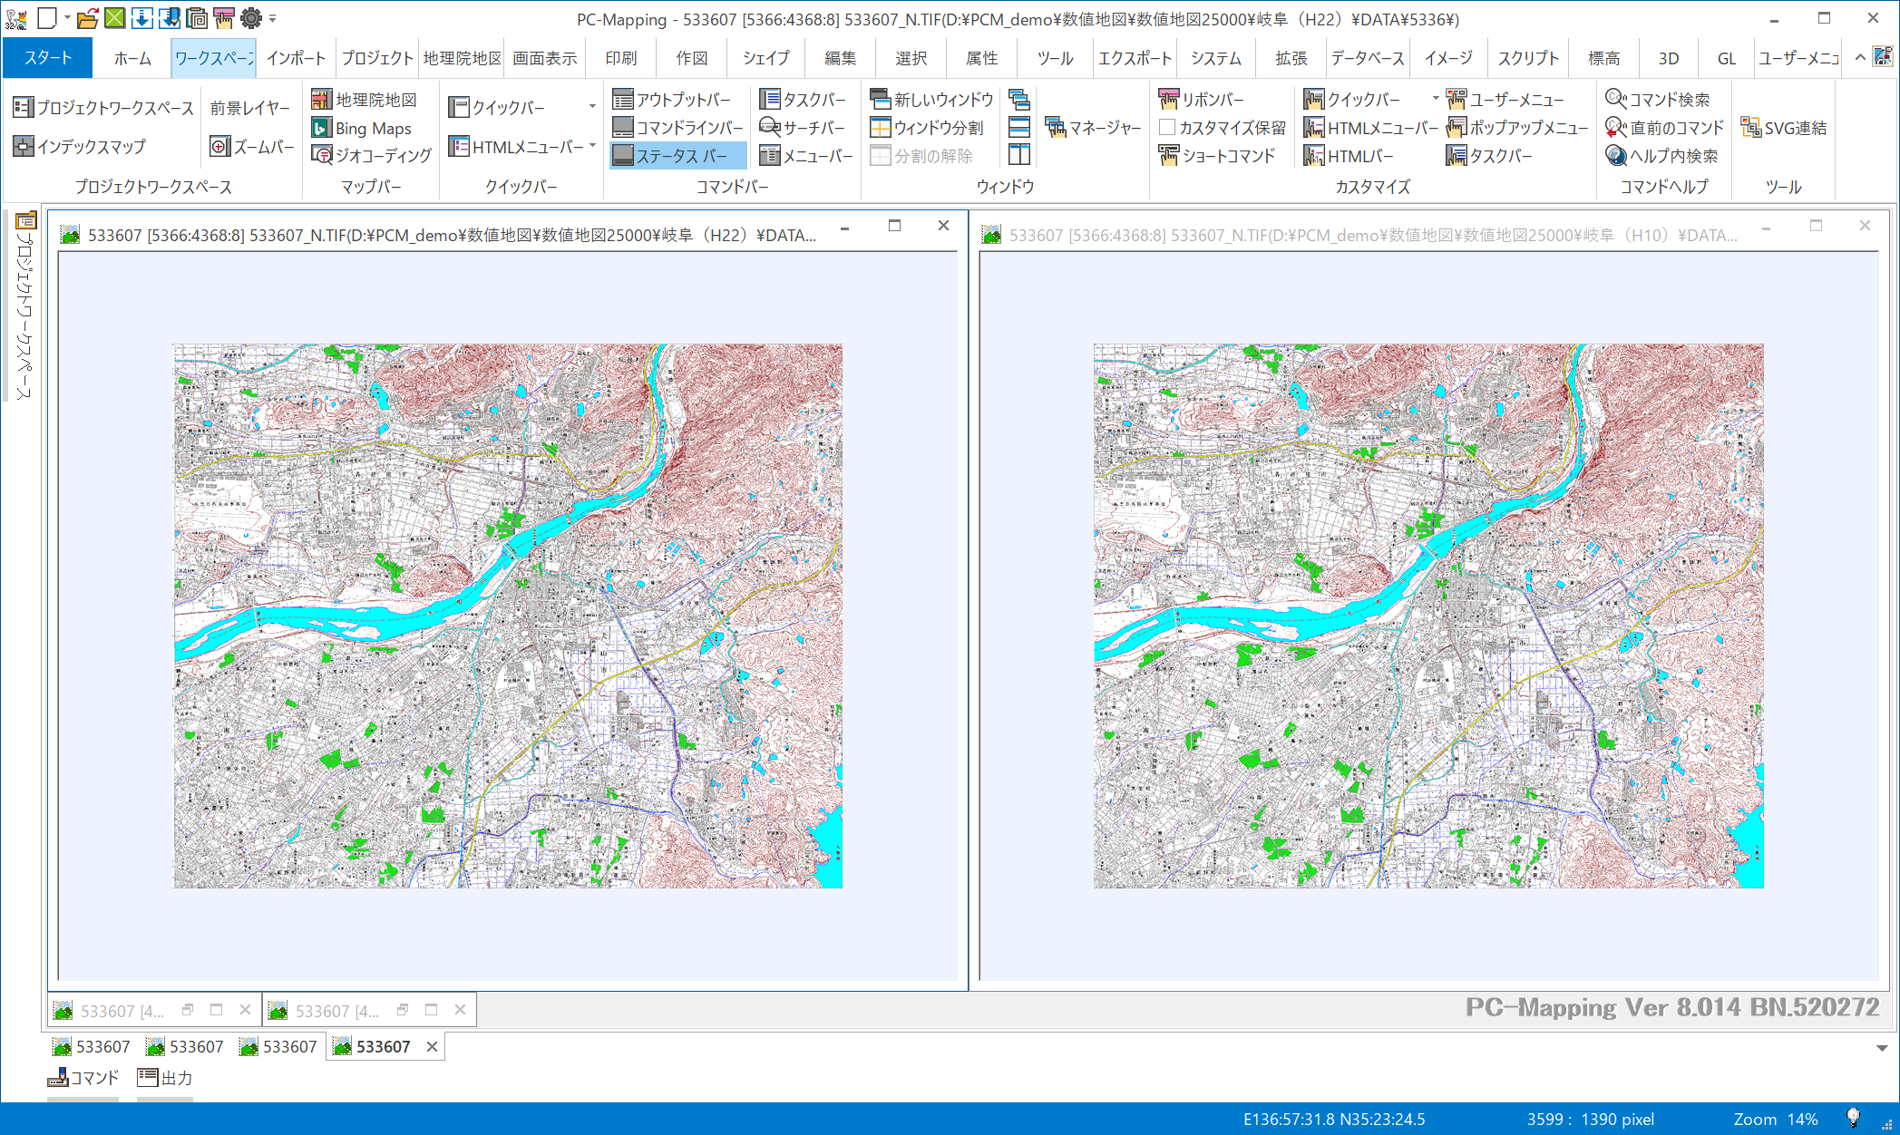Open クイックバー in the カスタマイズ group

(1352, 100)
